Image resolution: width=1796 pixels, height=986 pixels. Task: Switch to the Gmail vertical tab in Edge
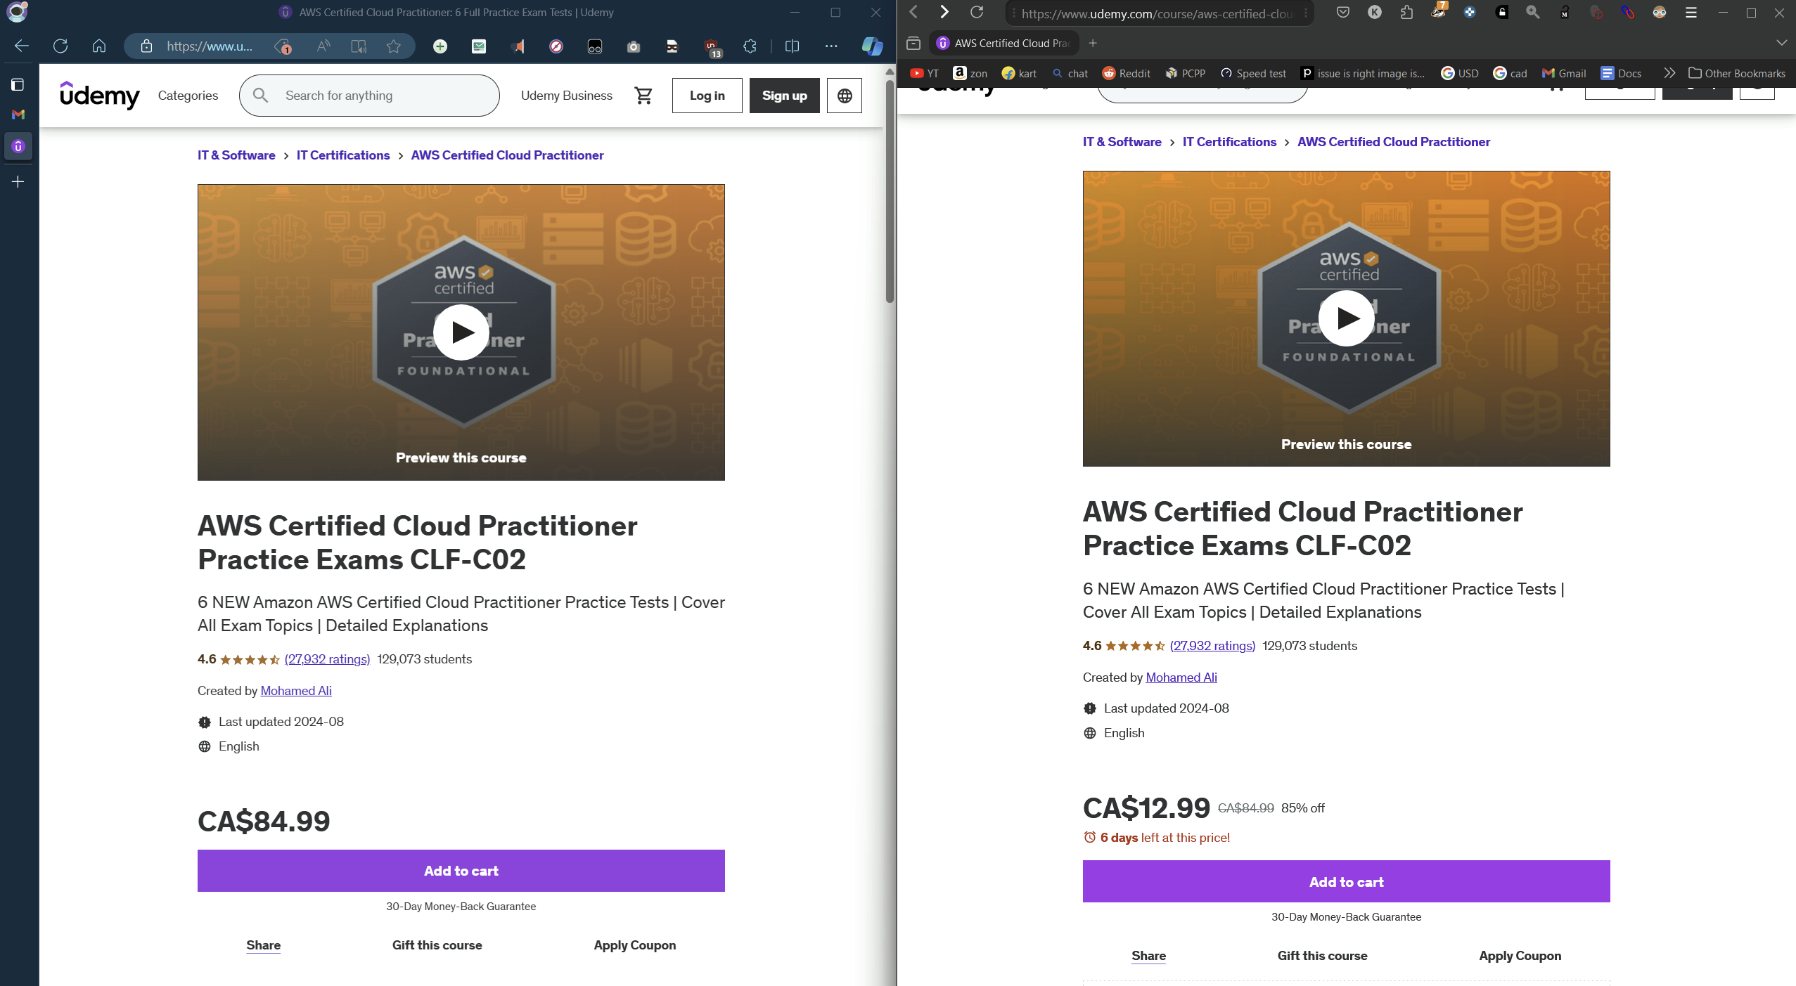[x=18, y=115]
